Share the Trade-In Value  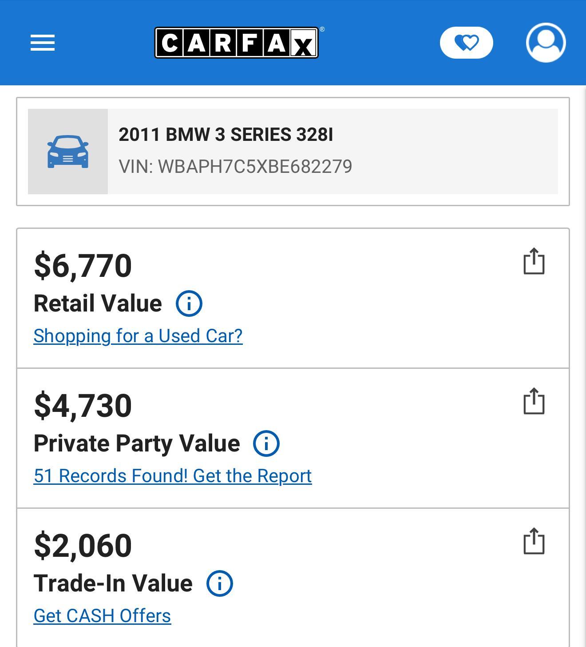[x=534, y=541]
